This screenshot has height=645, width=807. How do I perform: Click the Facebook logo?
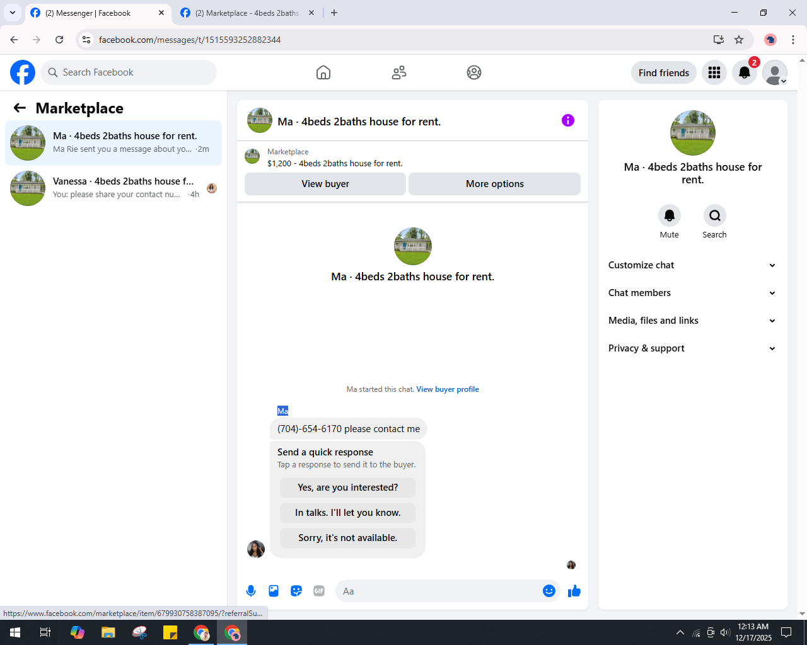23,72
